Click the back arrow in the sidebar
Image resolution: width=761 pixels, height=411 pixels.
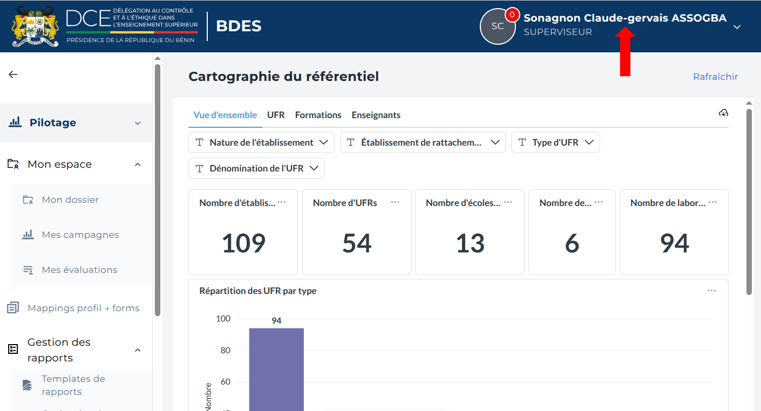pos(13,74)
